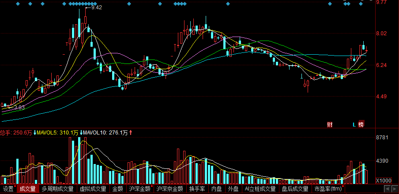Open the 榜 ranking list marker
The width and height of the screenshot is (399, 194).
pyautogui.click(x=361, y=124)
